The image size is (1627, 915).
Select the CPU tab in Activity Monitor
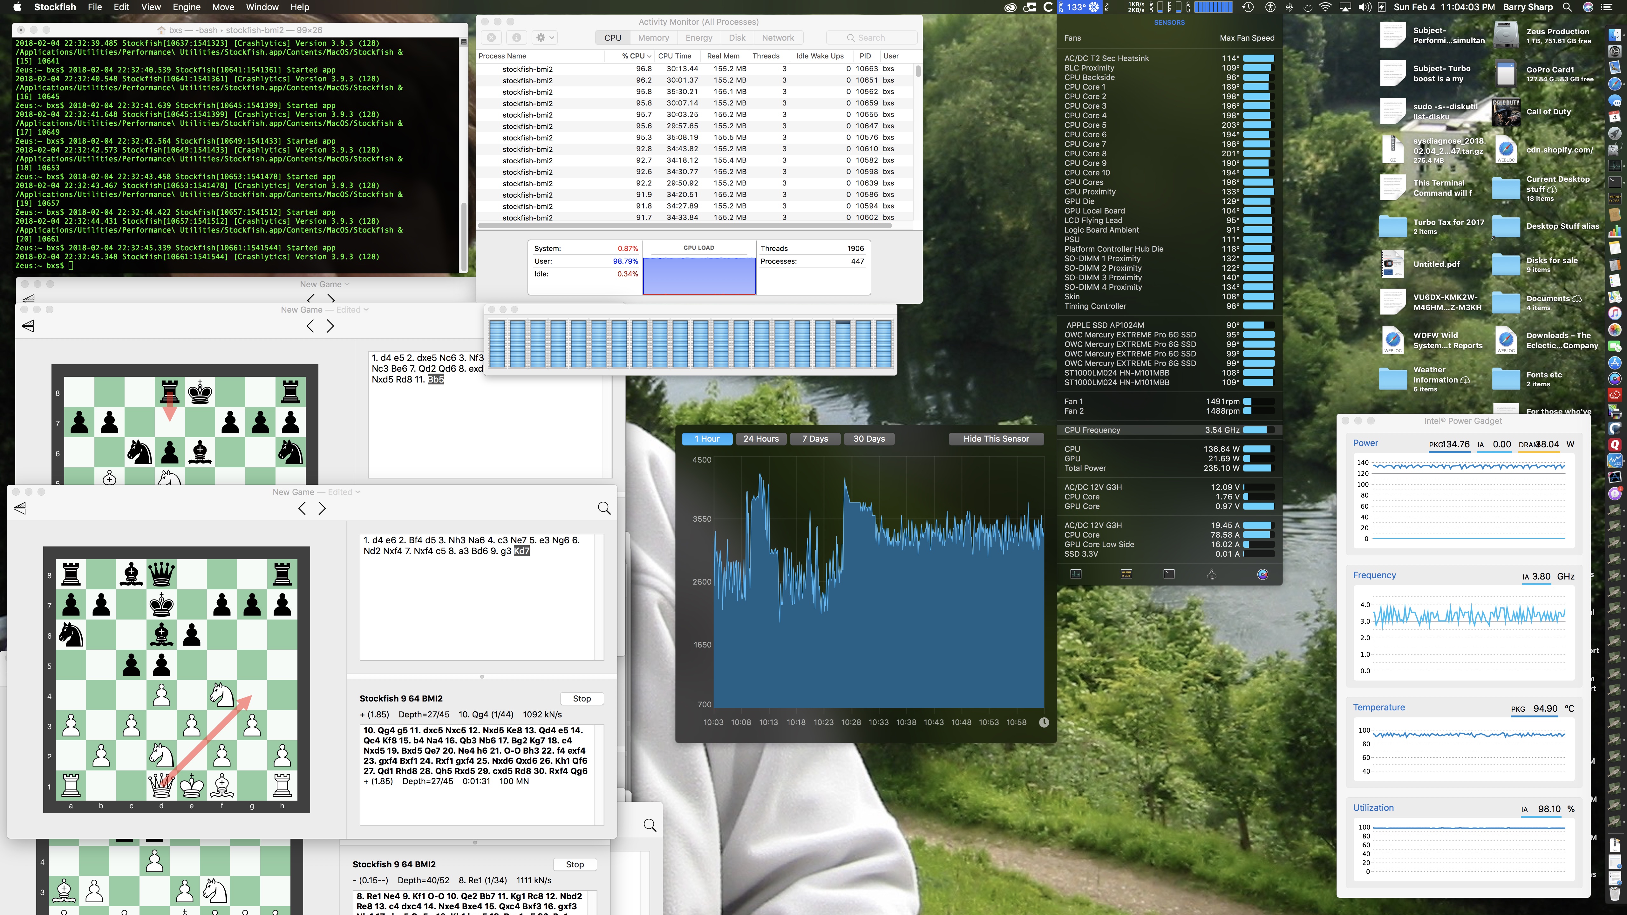tap(613, 38)
